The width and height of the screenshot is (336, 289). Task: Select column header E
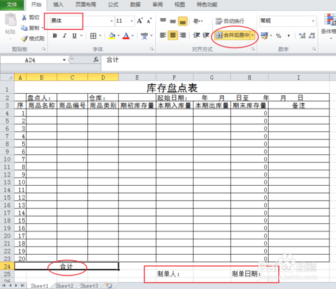pyautogui.click(x=137, y=77)
